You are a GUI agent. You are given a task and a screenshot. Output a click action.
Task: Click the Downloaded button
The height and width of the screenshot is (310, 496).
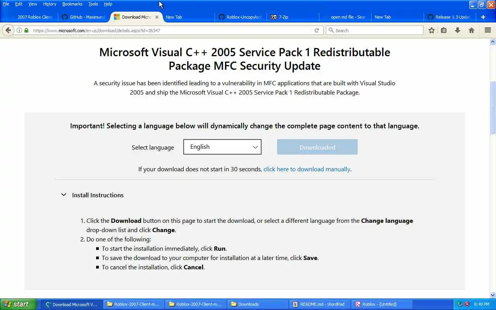click(x=317, y=147)
